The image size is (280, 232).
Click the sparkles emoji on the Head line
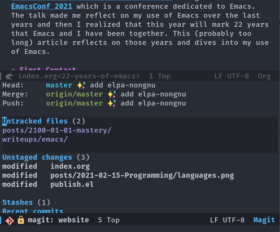coord(81,85)
